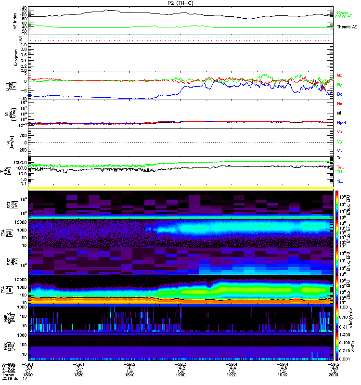Click the 1920 time tick label
Viewport: 361px width, 385px height.
coord(232,375)
